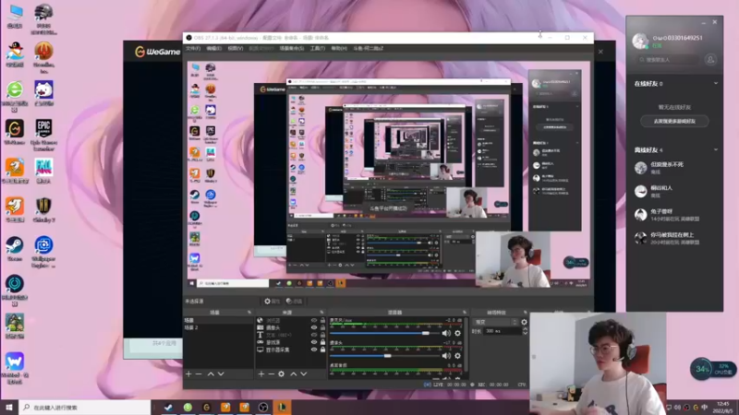739x415 pixels.
Task: Toggle lock on the game source
Action: coord(322,342)
